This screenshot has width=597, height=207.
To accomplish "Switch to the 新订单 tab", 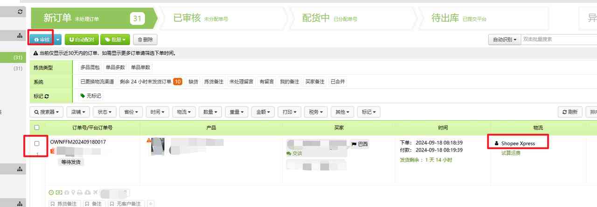I will [x=93, y=18].
